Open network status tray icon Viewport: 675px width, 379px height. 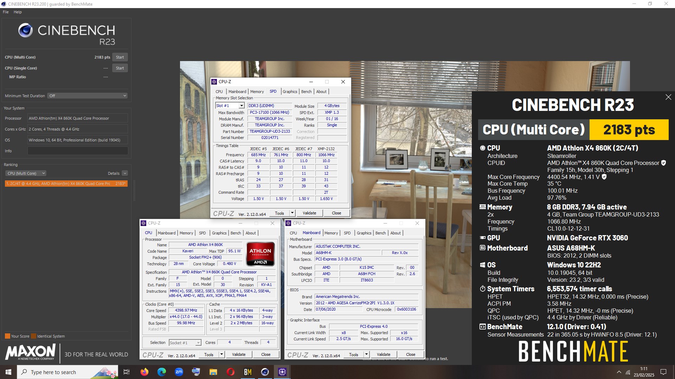tap(628, 372)
